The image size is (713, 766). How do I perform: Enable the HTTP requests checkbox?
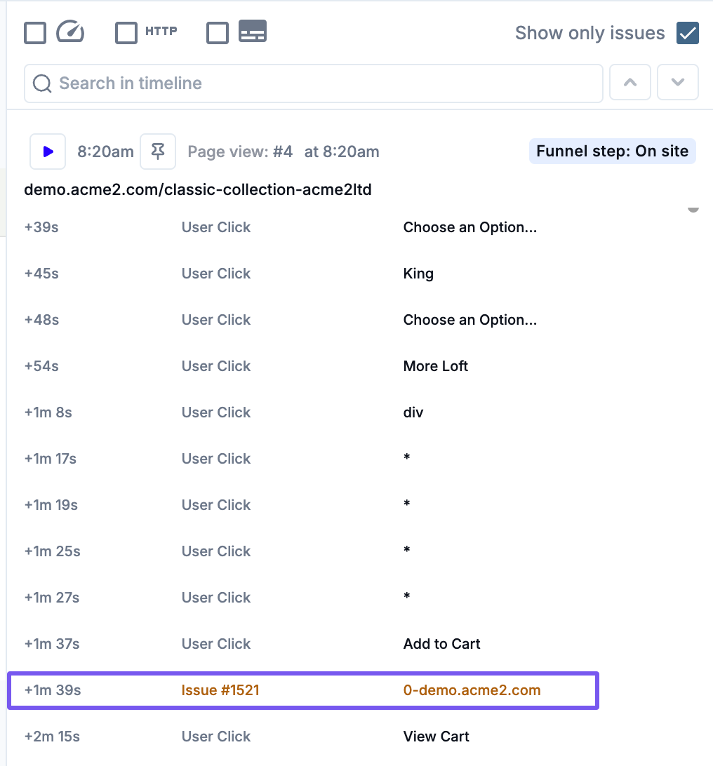126,33
